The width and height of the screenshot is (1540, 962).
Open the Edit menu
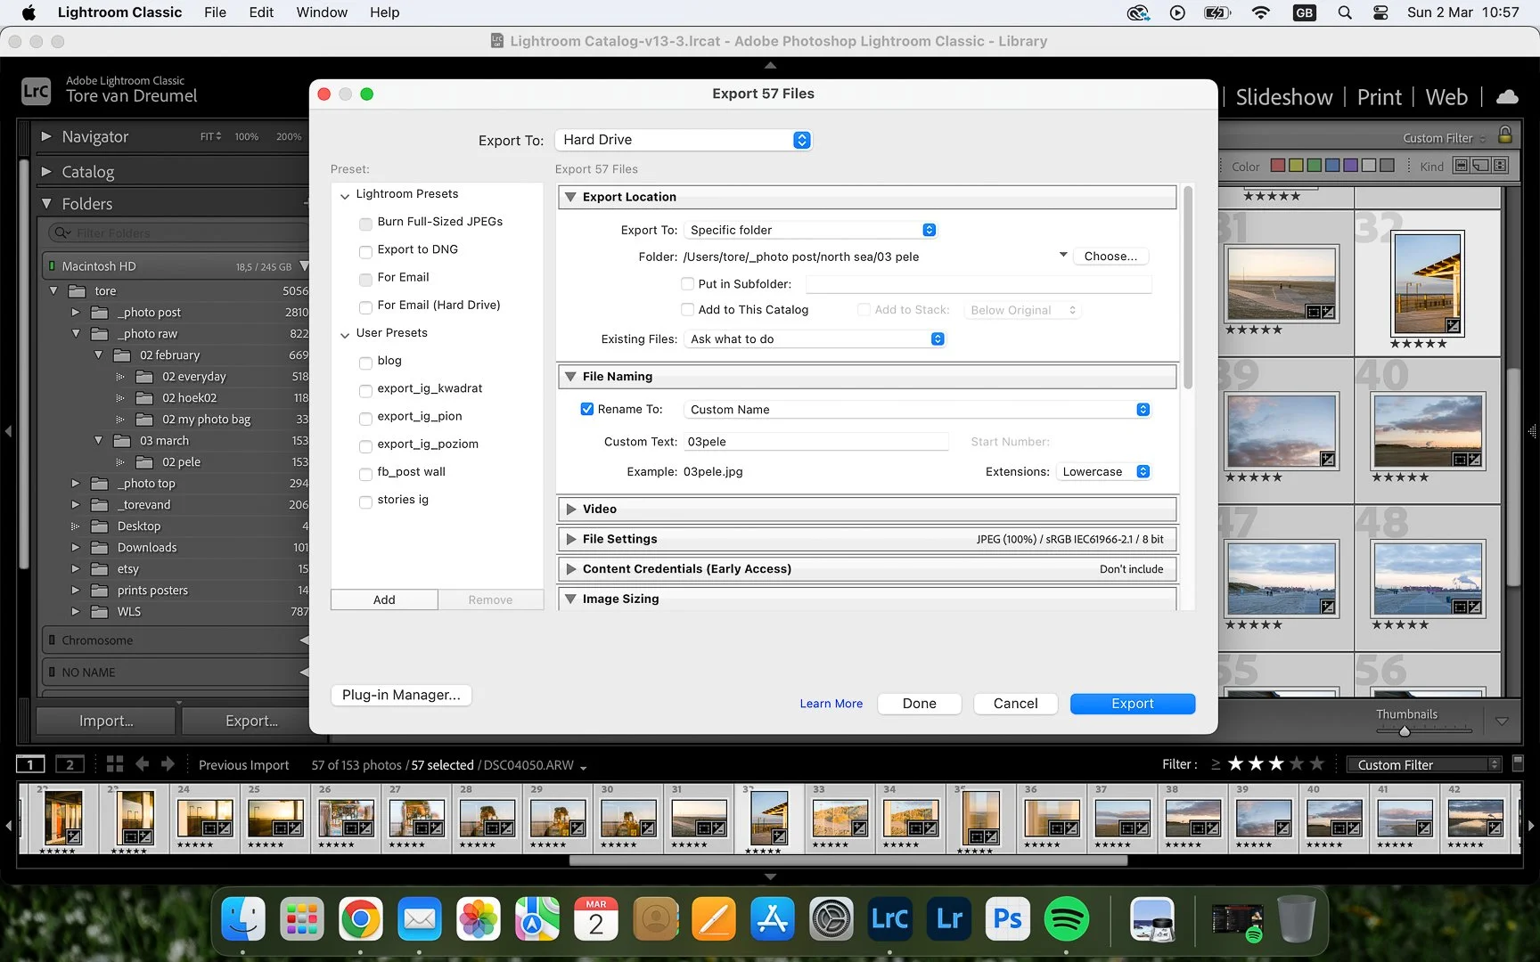[261, 12]
